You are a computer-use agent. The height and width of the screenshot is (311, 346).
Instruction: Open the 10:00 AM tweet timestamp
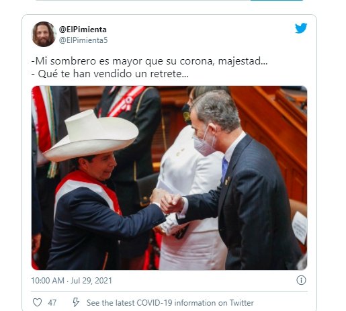48,281
